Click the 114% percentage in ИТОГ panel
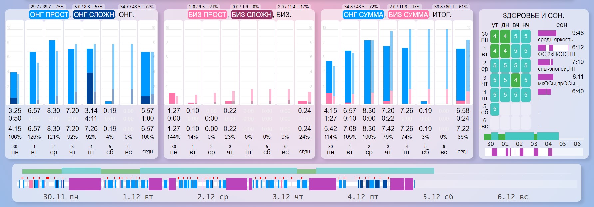594x207 pixels. point(330,137)
